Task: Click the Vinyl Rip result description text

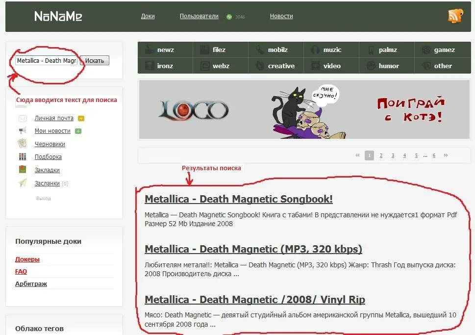Action: [300, 319]
